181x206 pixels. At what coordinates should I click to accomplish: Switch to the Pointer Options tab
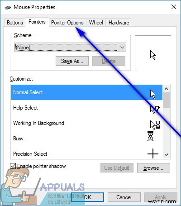tap(67, 23)
